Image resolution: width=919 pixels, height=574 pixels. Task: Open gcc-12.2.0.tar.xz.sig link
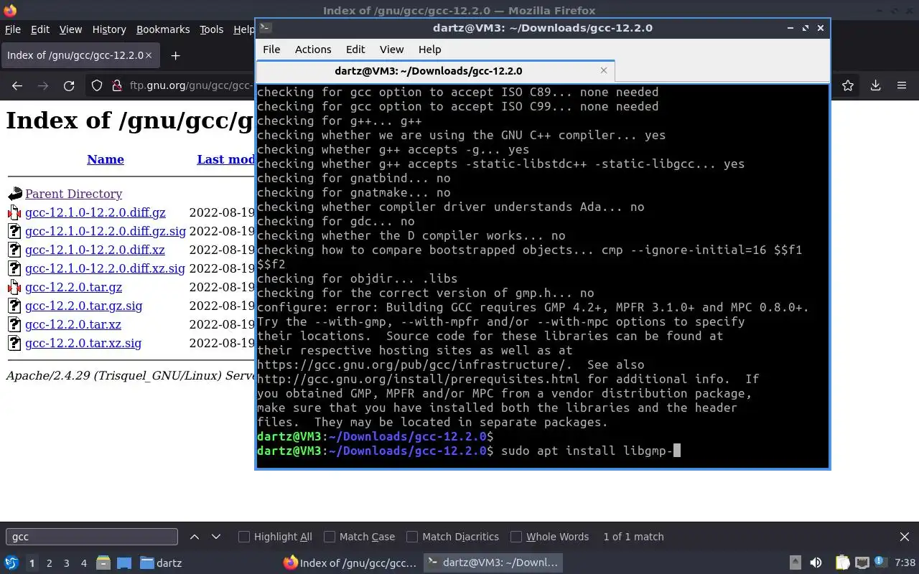point(83,343)
